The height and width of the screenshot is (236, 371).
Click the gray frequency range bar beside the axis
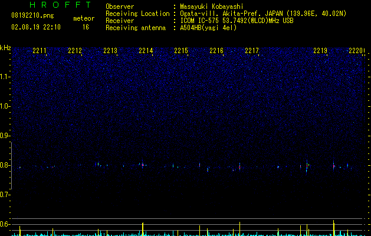point(12,166)
